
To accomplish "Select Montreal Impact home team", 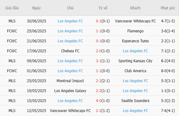I will 70,81.
